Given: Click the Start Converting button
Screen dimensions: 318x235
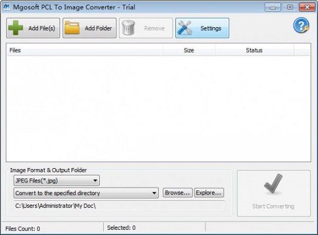Looking at the screenshot, I should coord(273,193).
